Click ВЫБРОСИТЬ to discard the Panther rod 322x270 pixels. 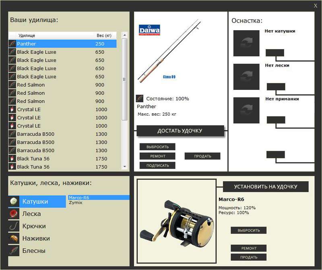(x=157, y=147)
